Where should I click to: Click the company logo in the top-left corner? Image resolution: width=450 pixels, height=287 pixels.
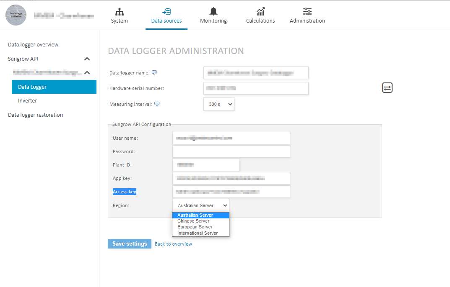[16, 15]
